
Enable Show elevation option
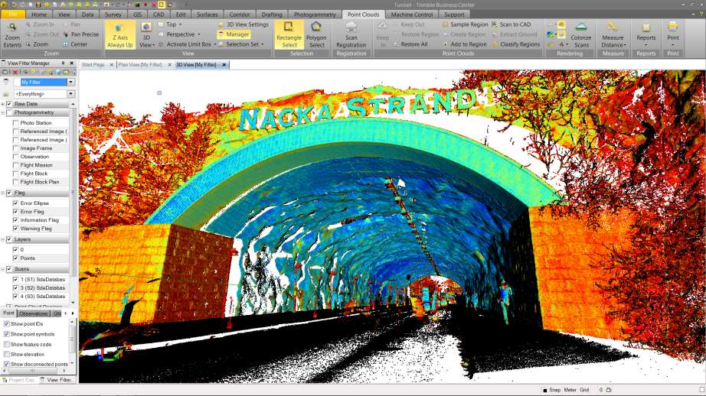(6, 354)
